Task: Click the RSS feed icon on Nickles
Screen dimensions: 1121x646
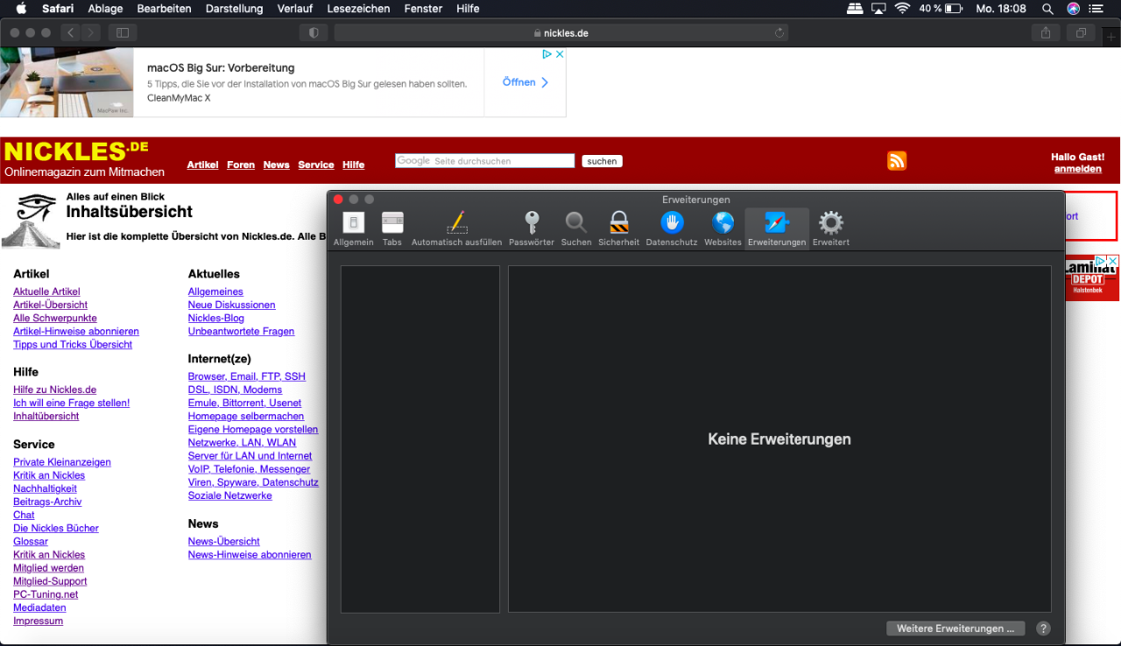Action: pyautogui.click(x=897, y=160)
